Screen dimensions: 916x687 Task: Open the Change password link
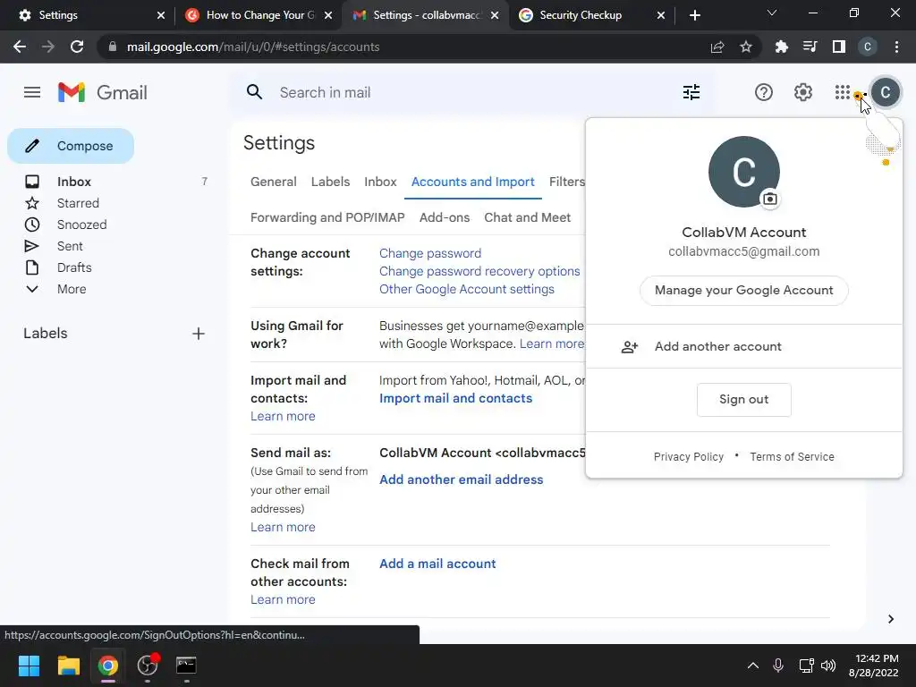coord(430,253)
